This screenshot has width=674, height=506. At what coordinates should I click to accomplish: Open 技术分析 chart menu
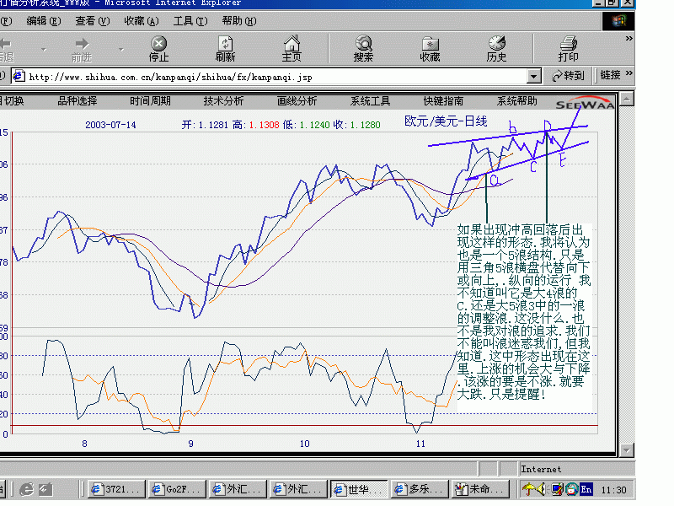[x=223, y=101]
